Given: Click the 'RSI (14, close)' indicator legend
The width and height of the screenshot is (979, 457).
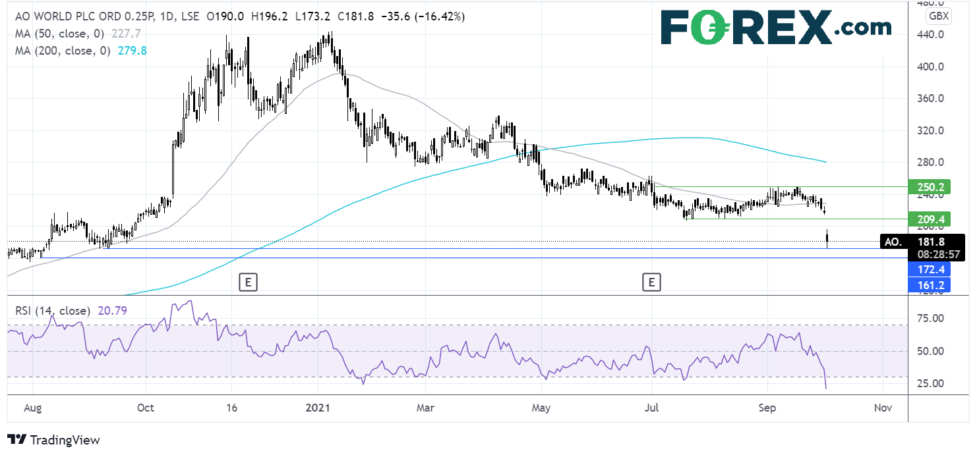Looking at the screenshot, I should click(x=53, y=311).
